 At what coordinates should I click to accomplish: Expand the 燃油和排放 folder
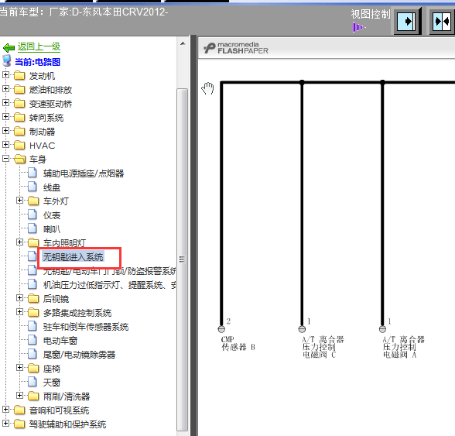pos(5,89)
